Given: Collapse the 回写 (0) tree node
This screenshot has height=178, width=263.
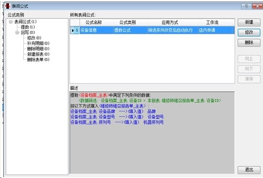Looking at the screenshot, I should pos(17,33).
